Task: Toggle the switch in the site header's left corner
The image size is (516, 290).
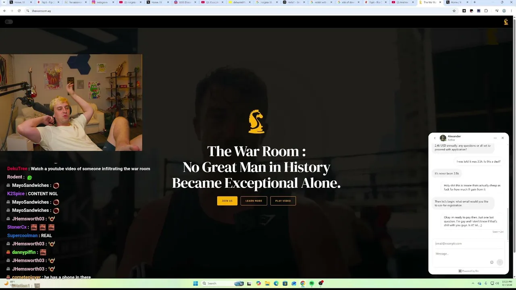Action: coord(9,22)
